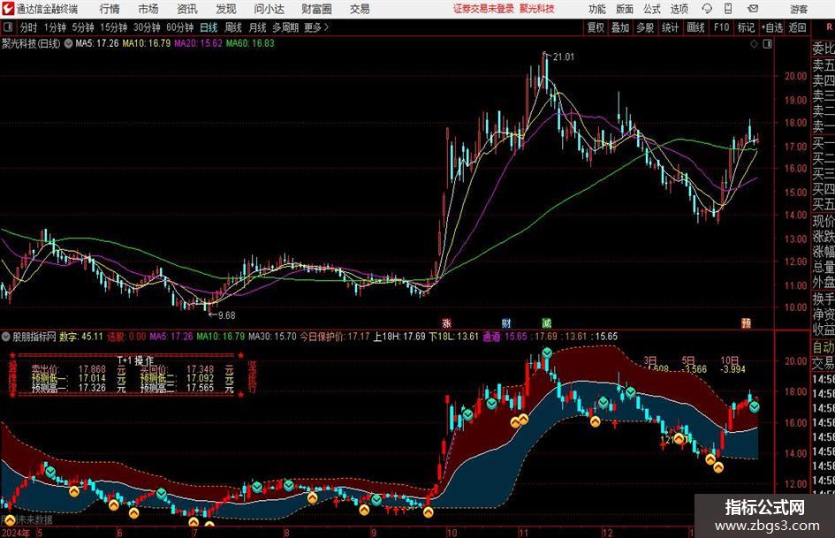Open the 多周期 multi-period view
The width and height of the screenshot is (835, 538).
(x=285, y=27)
